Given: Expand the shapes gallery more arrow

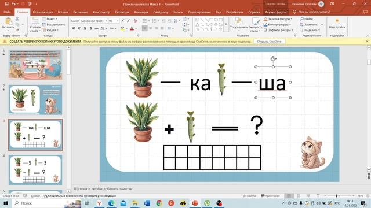Looking at the screenshot, I should coord(226,24).
